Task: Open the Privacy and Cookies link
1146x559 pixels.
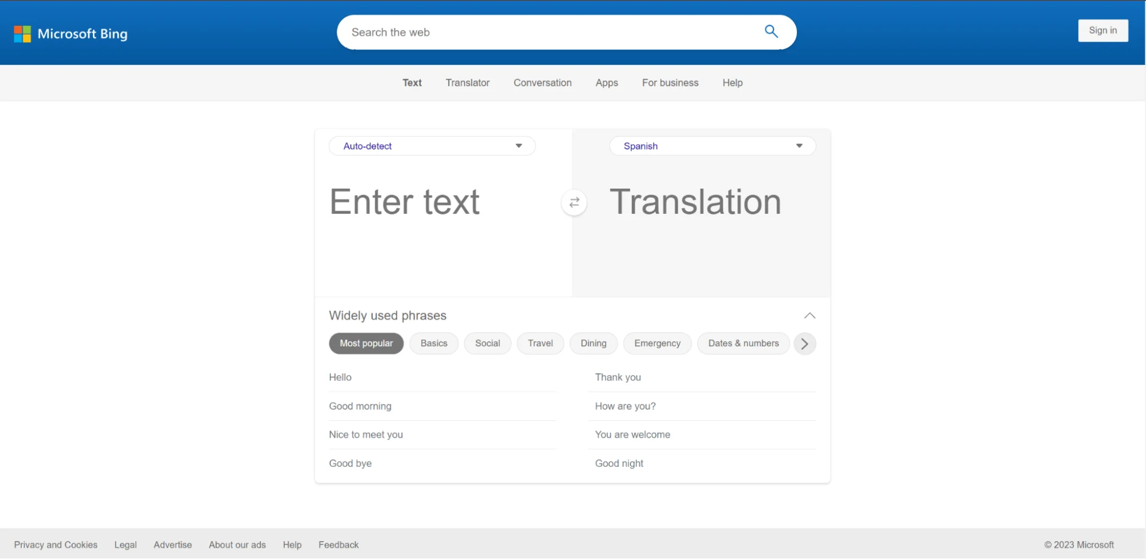Action: 56,545
